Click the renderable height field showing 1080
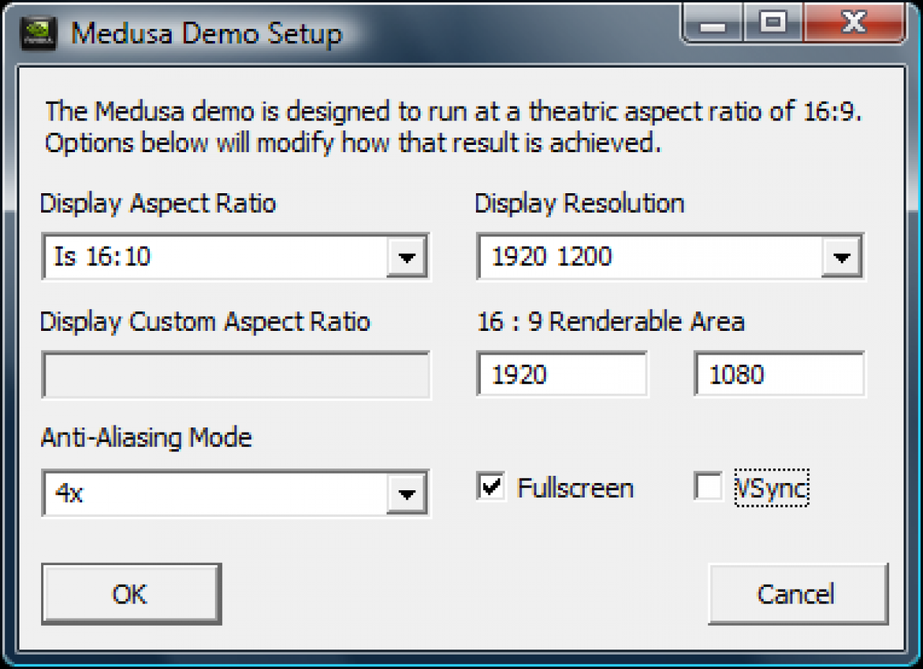This screenshot has height=669, width=923. tap(780, 374)
